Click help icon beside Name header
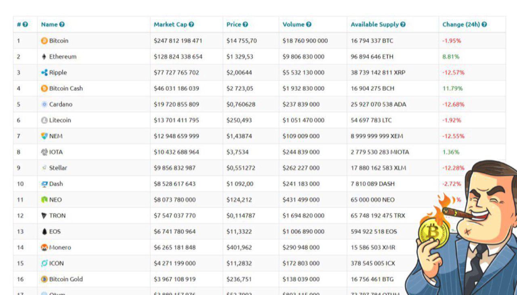 [x=62, y=25]
